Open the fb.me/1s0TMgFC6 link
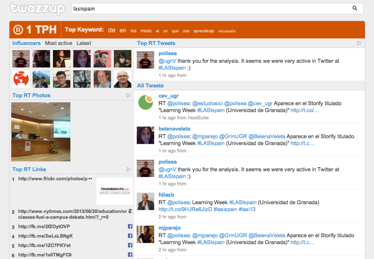 [x=45, y=255]
